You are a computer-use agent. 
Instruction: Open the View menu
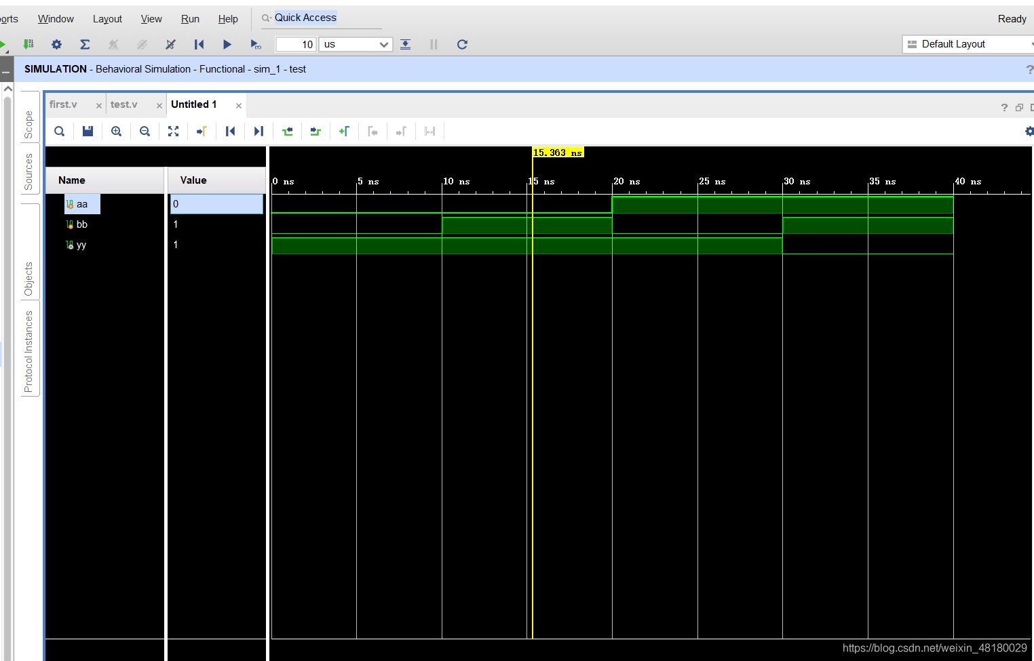151,19
